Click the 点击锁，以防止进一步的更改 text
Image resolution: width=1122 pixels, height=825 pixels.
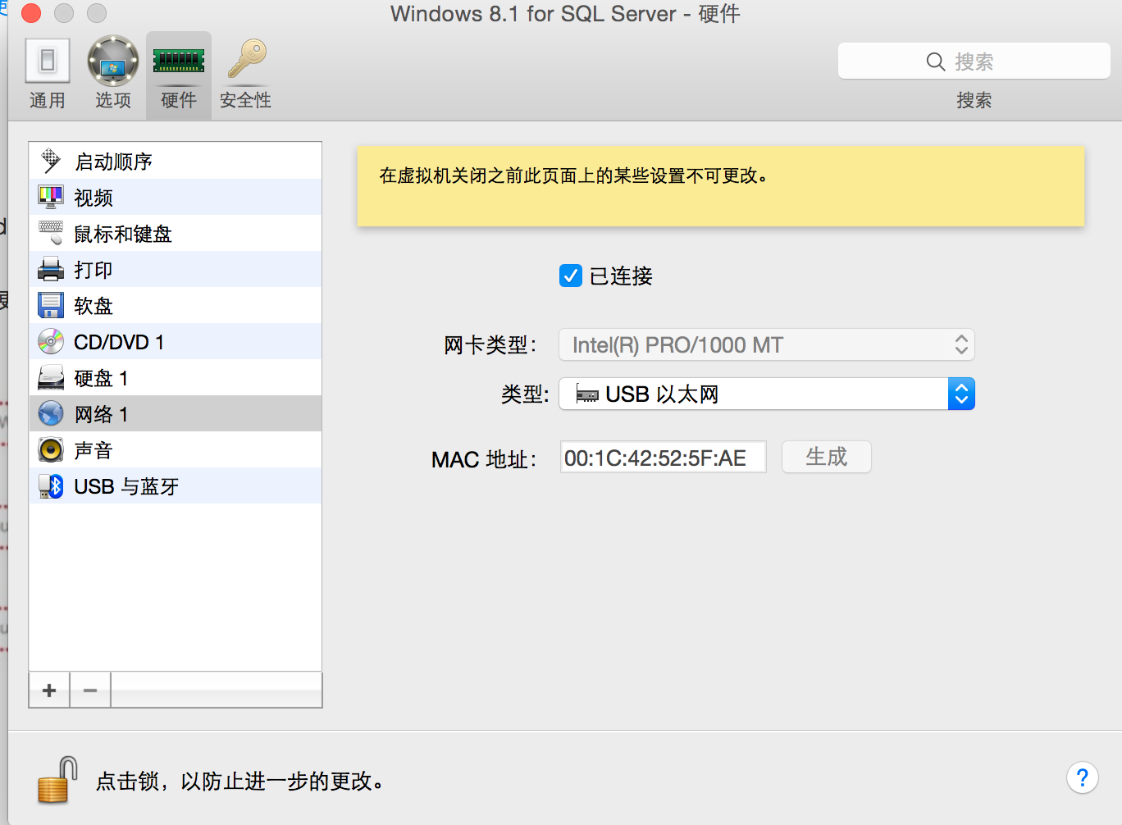click(239, 781)
